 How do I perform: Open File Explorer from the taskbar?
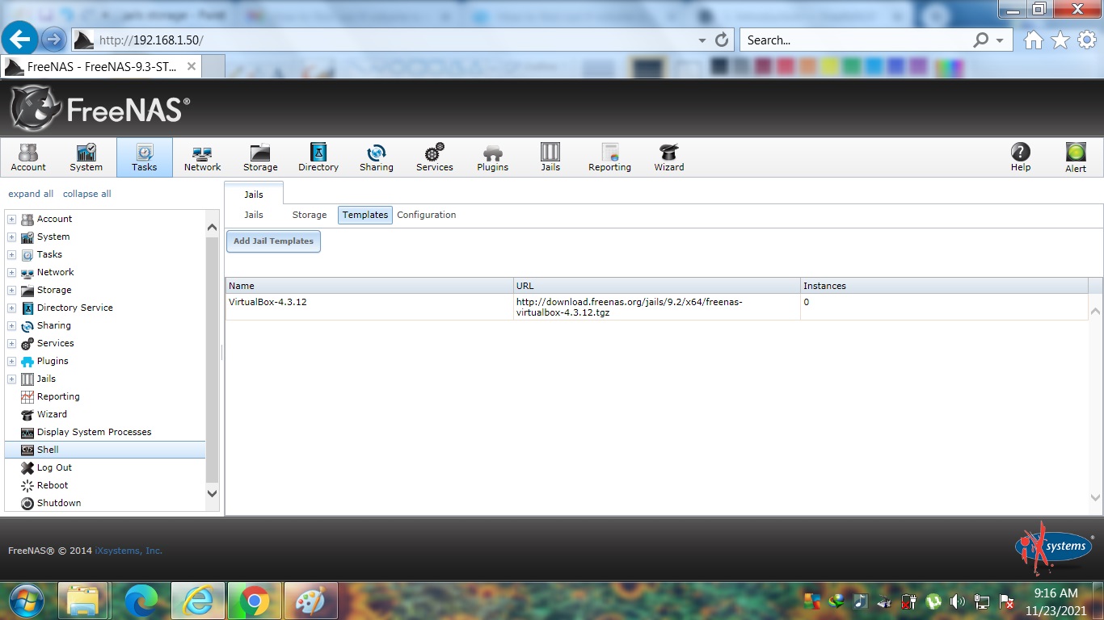tap(83, 601)
